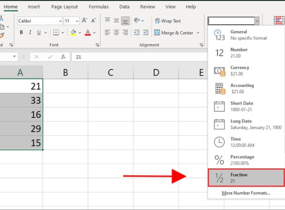
Task: Open More Number Formats link
Action: click(246, 193)
